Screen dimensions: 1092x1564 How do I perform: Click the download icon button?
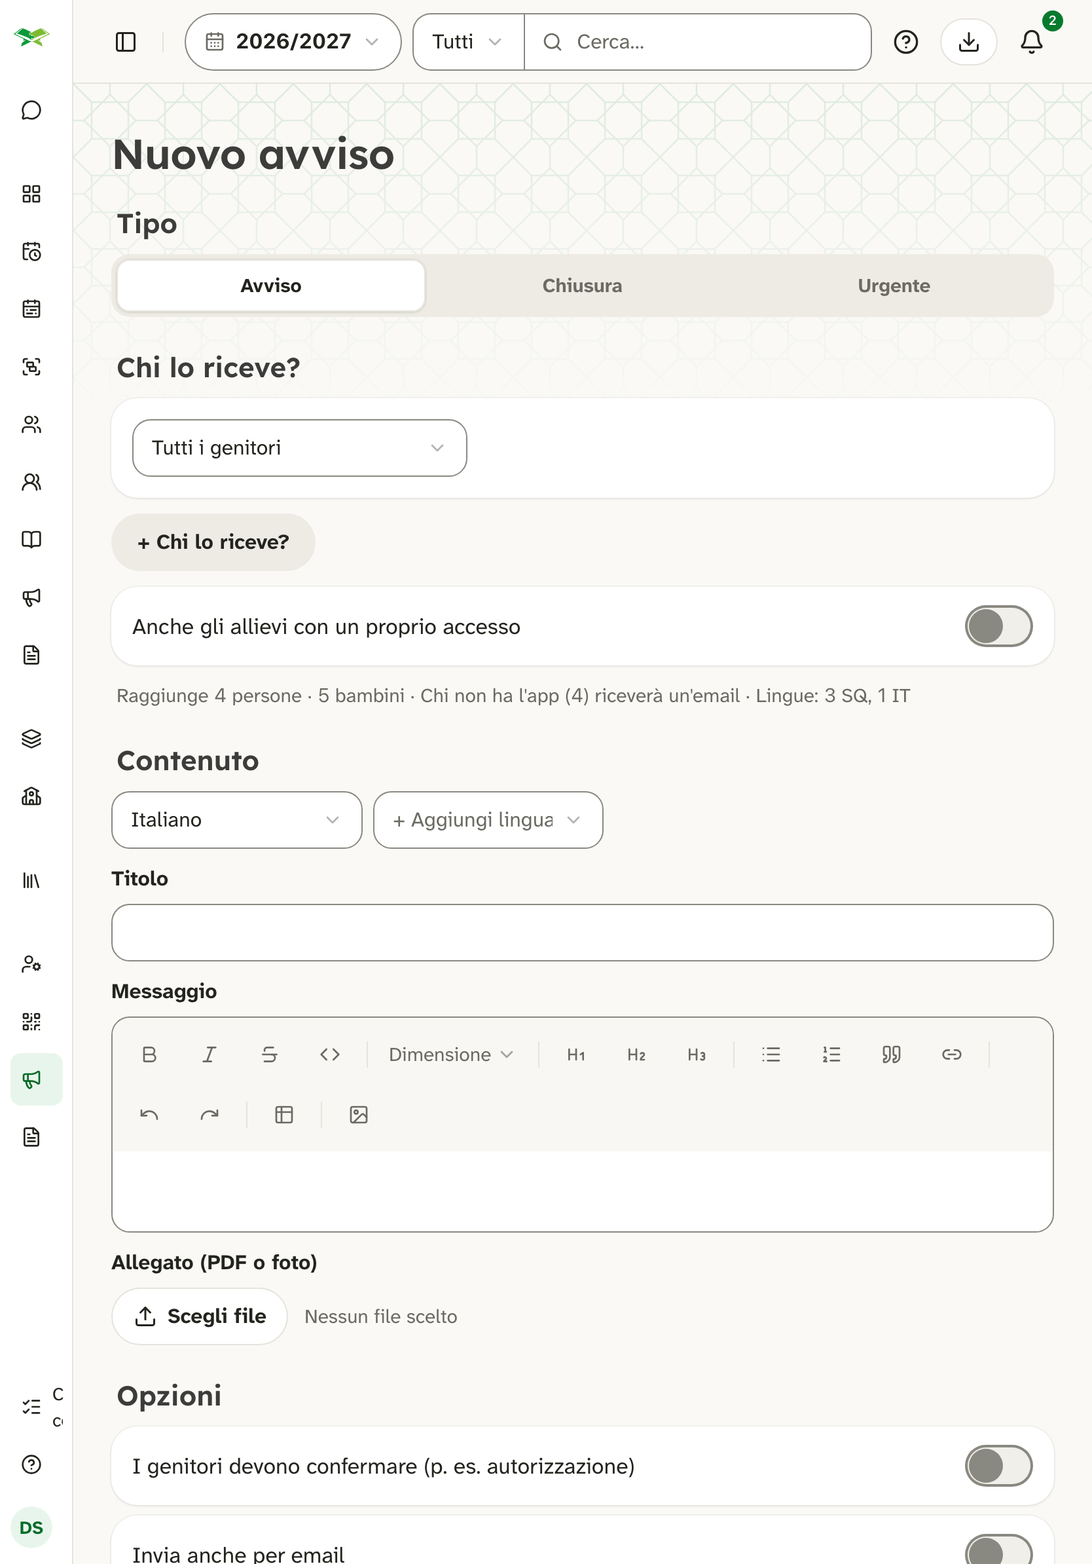click(x=968, y=42)
